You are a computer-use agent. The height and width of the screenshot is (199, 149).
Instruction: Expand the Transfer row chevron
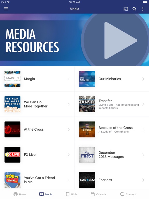pos(143,104)
